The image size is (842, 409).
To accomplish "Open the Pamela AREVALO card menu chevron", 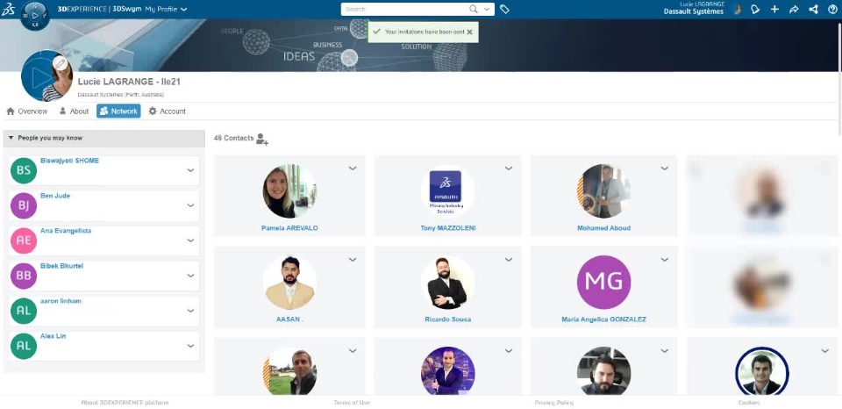I will click(x=353, y=169).
